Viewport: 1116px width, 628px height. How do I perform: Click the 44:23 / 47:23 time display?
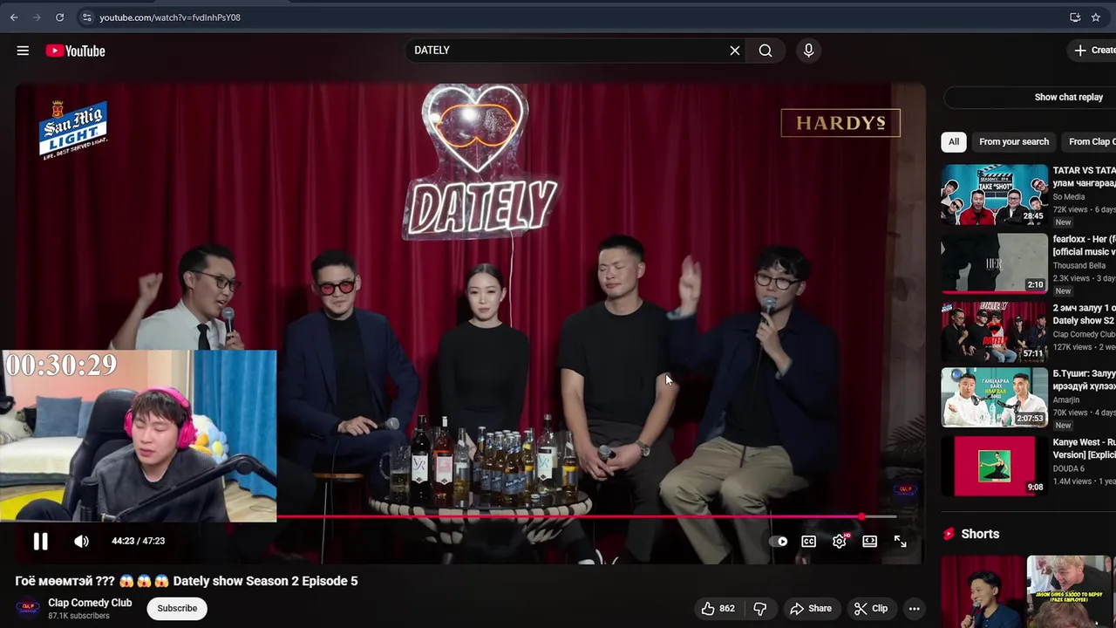click(138, 541)
